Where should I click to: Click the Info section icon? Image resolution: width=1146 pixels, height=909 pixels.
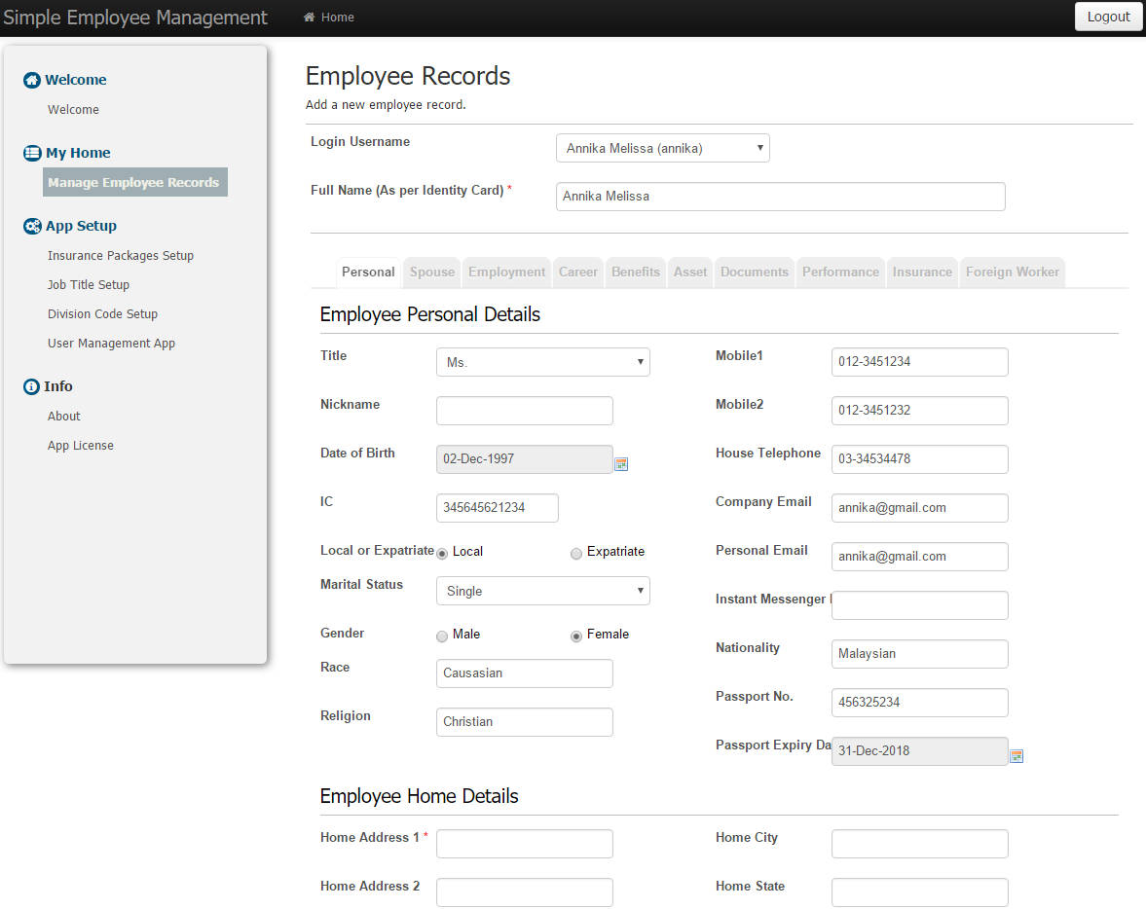tap(31, 386)
